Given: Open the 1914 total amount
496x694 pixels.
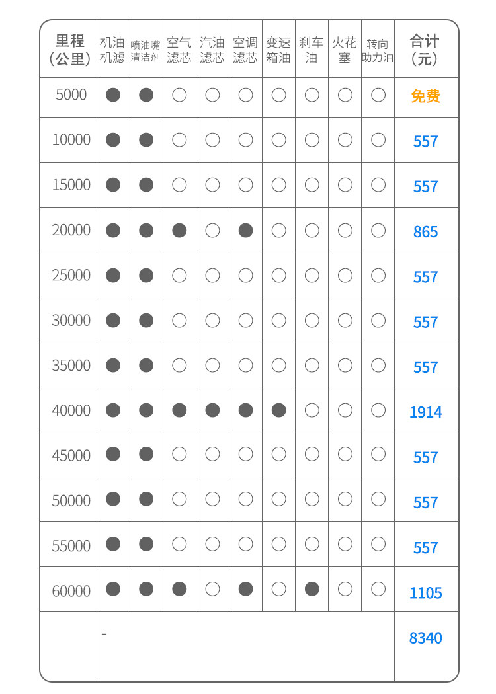Looking at the screenshot, I should point(425,412).
